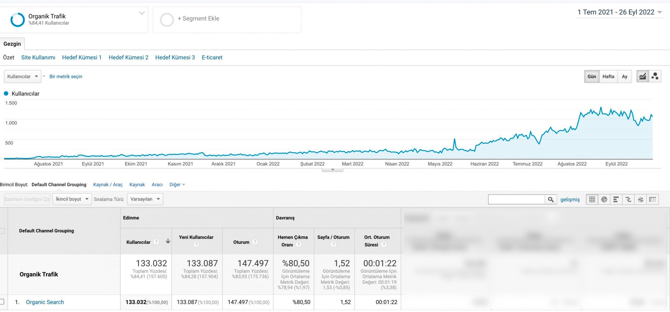Click help icon under Yeni Kullanıcılar
Image resolution: width=670 pixels, height=312 pixels.
click(x=196, y=244)
